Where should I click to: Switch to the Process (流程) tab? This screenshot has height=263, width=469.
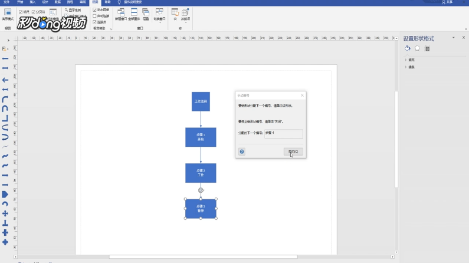[x=70, y=2]
